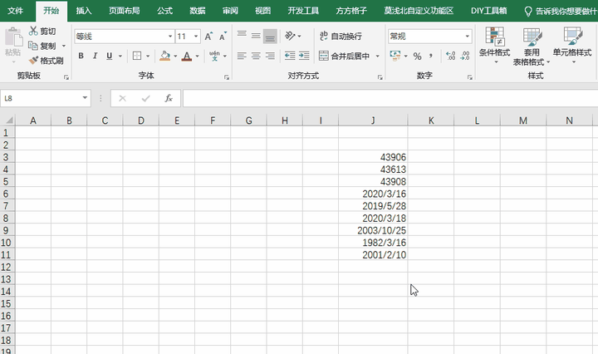Click the lightbulb tell-me search icon
This screenshot has height=354, width=598.
coord(528,11)
